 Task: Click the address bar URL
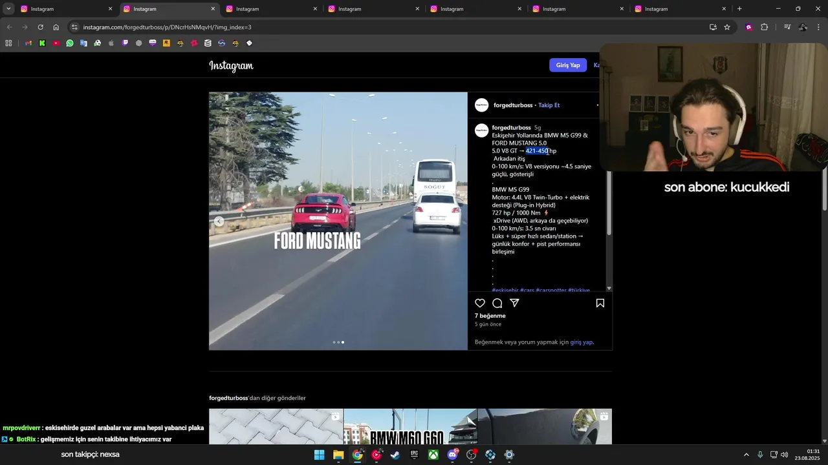[x=168, y=27]
